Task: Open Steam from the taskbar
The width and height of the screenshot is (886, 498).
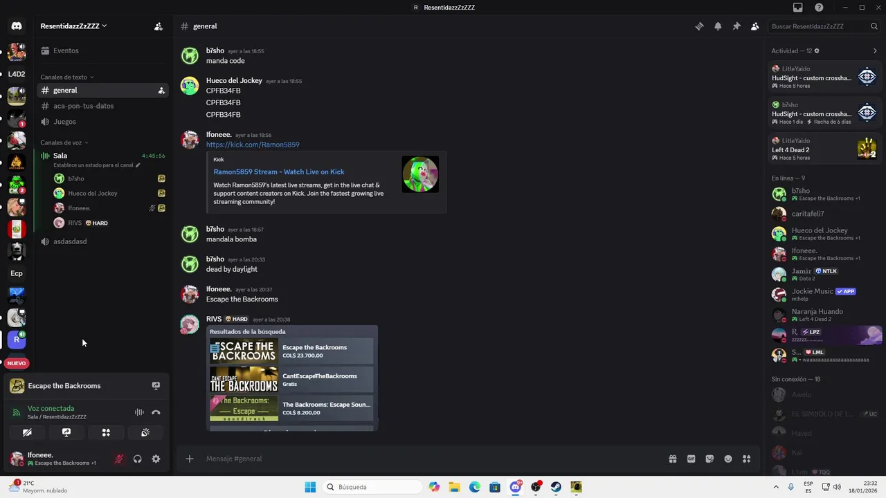Action: pos(556,487)
